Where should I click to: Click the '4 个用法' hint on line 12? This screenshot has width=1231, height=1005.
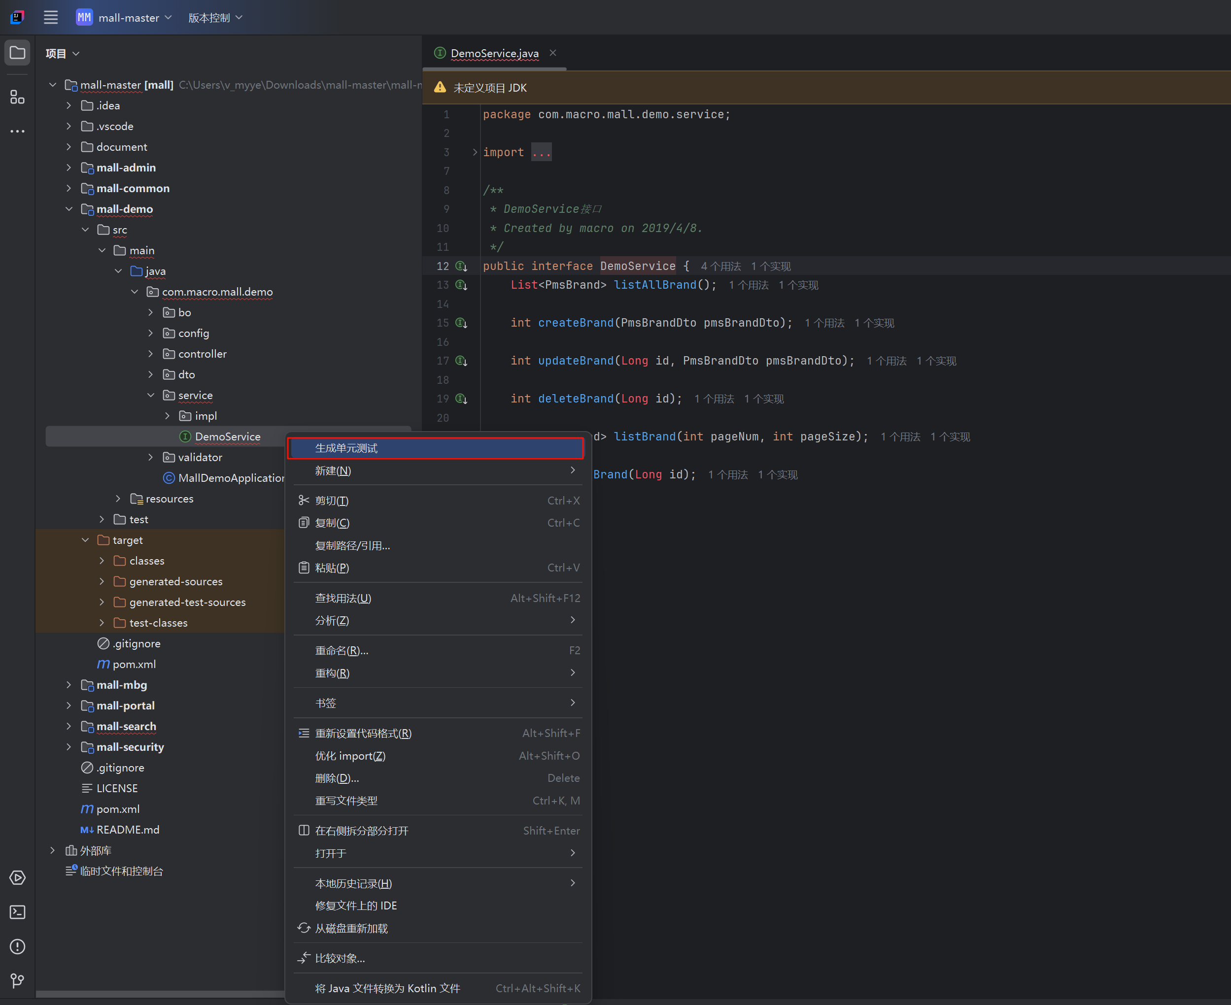(x=721, y=267)
